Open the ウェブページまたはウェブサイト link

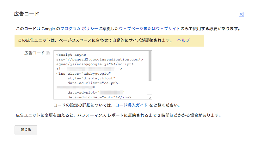point(150,29)
